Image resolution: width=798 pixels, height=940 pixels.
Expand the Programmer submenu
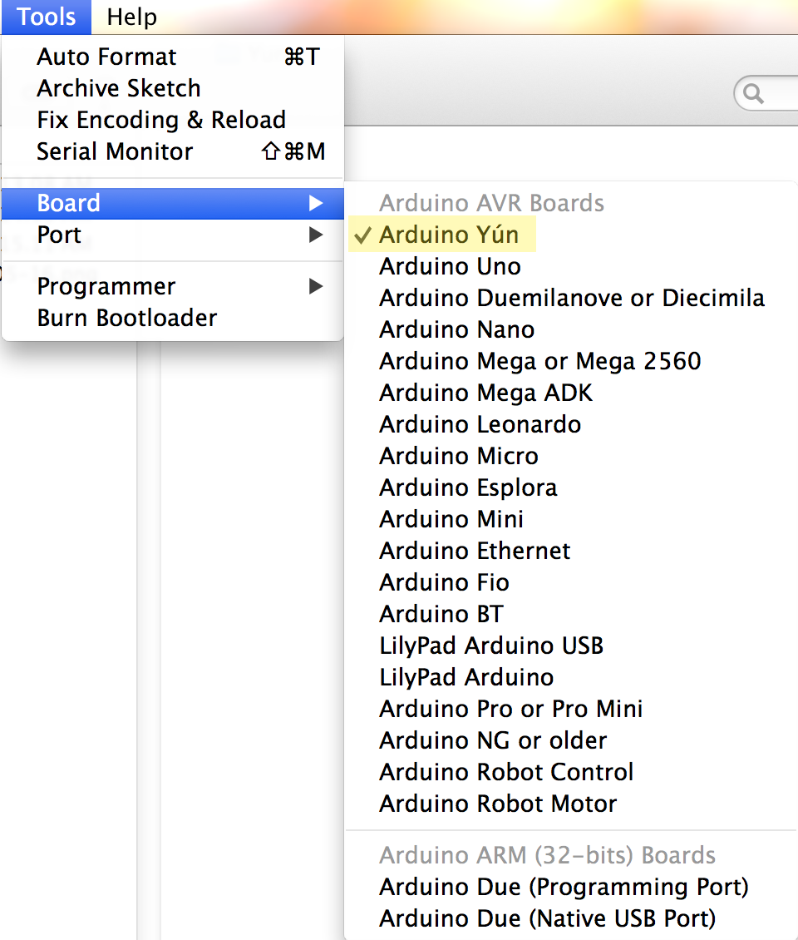[106, 285]
